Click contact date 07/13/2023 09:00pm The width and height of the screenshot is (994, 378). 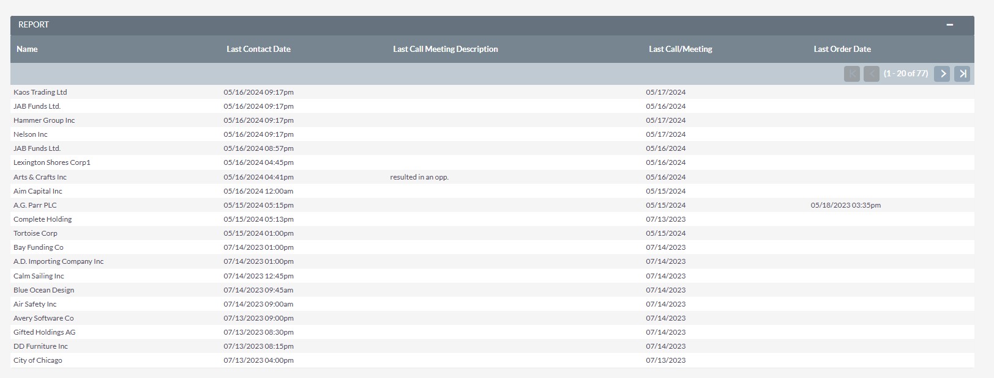[258, 318]
